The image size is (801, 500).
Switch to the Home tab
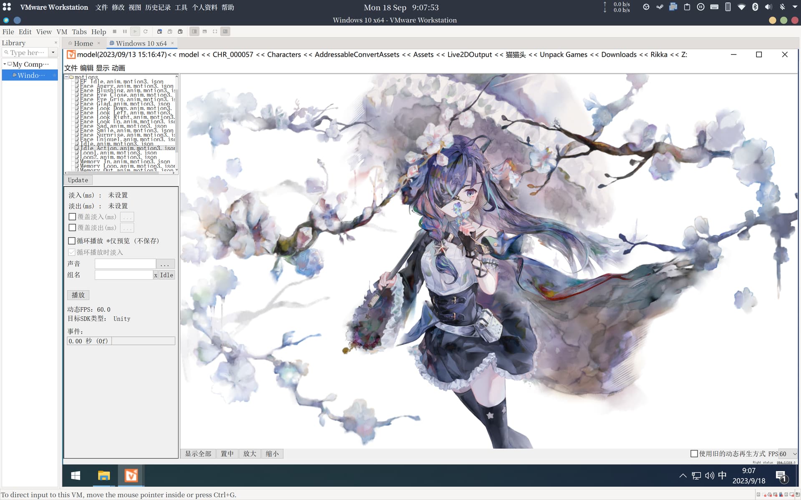(83, 43)
